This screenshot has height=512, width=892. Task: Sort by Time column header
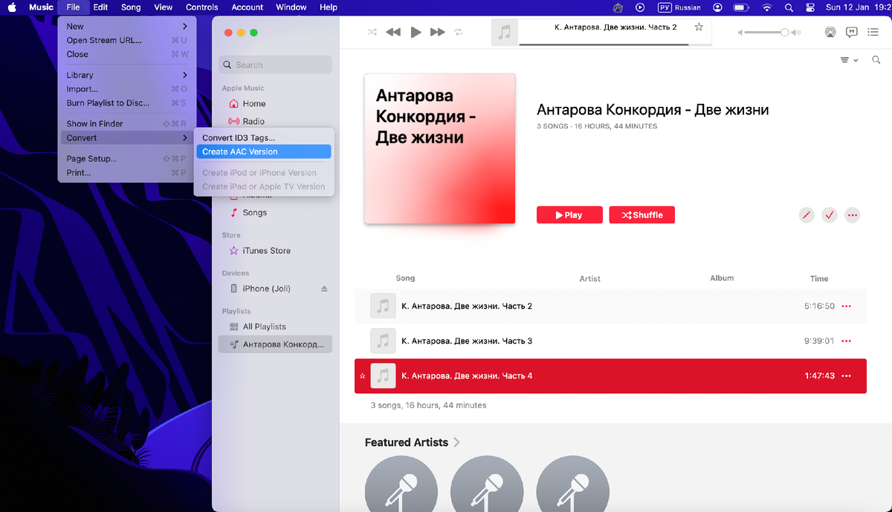819,278
